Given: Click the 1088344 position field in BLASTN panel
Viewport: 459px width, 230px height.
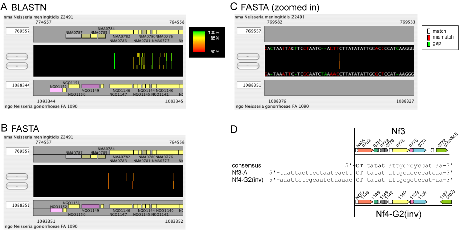Looking at the screenshot, I should [17, 85].
